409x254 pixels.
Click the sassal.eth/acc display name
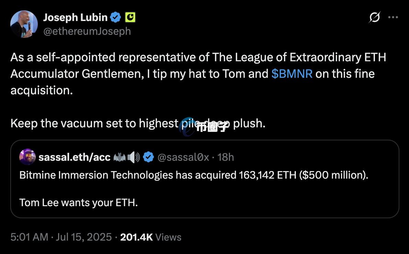point(75,157)
